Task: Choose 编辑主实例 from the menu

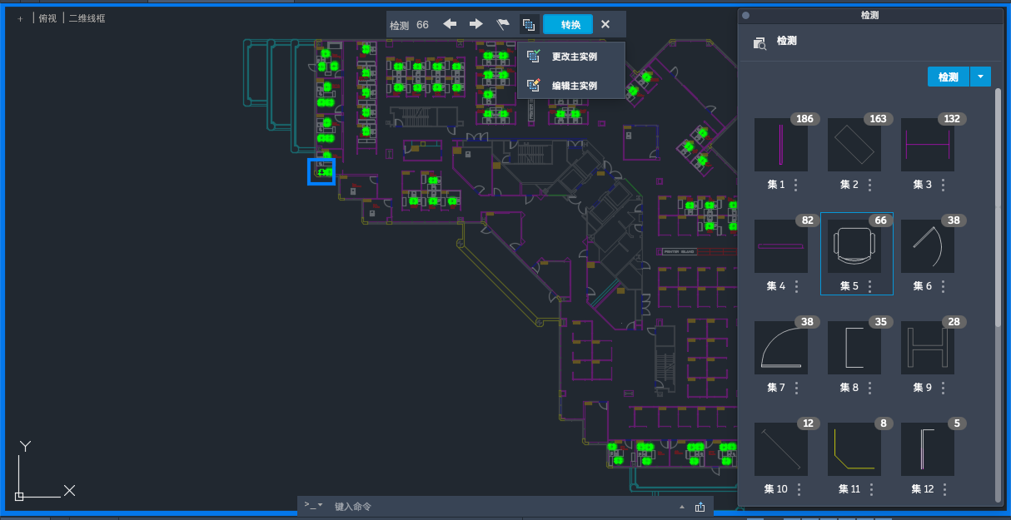Action: pos(570,86)
